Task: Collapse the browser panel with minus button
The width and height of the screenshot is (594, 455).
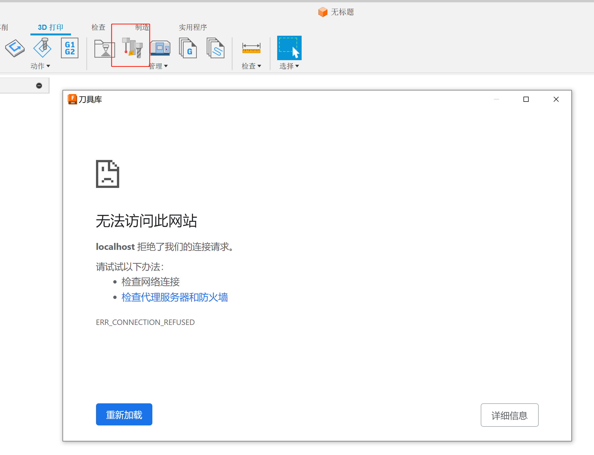Action: (39, 85)
